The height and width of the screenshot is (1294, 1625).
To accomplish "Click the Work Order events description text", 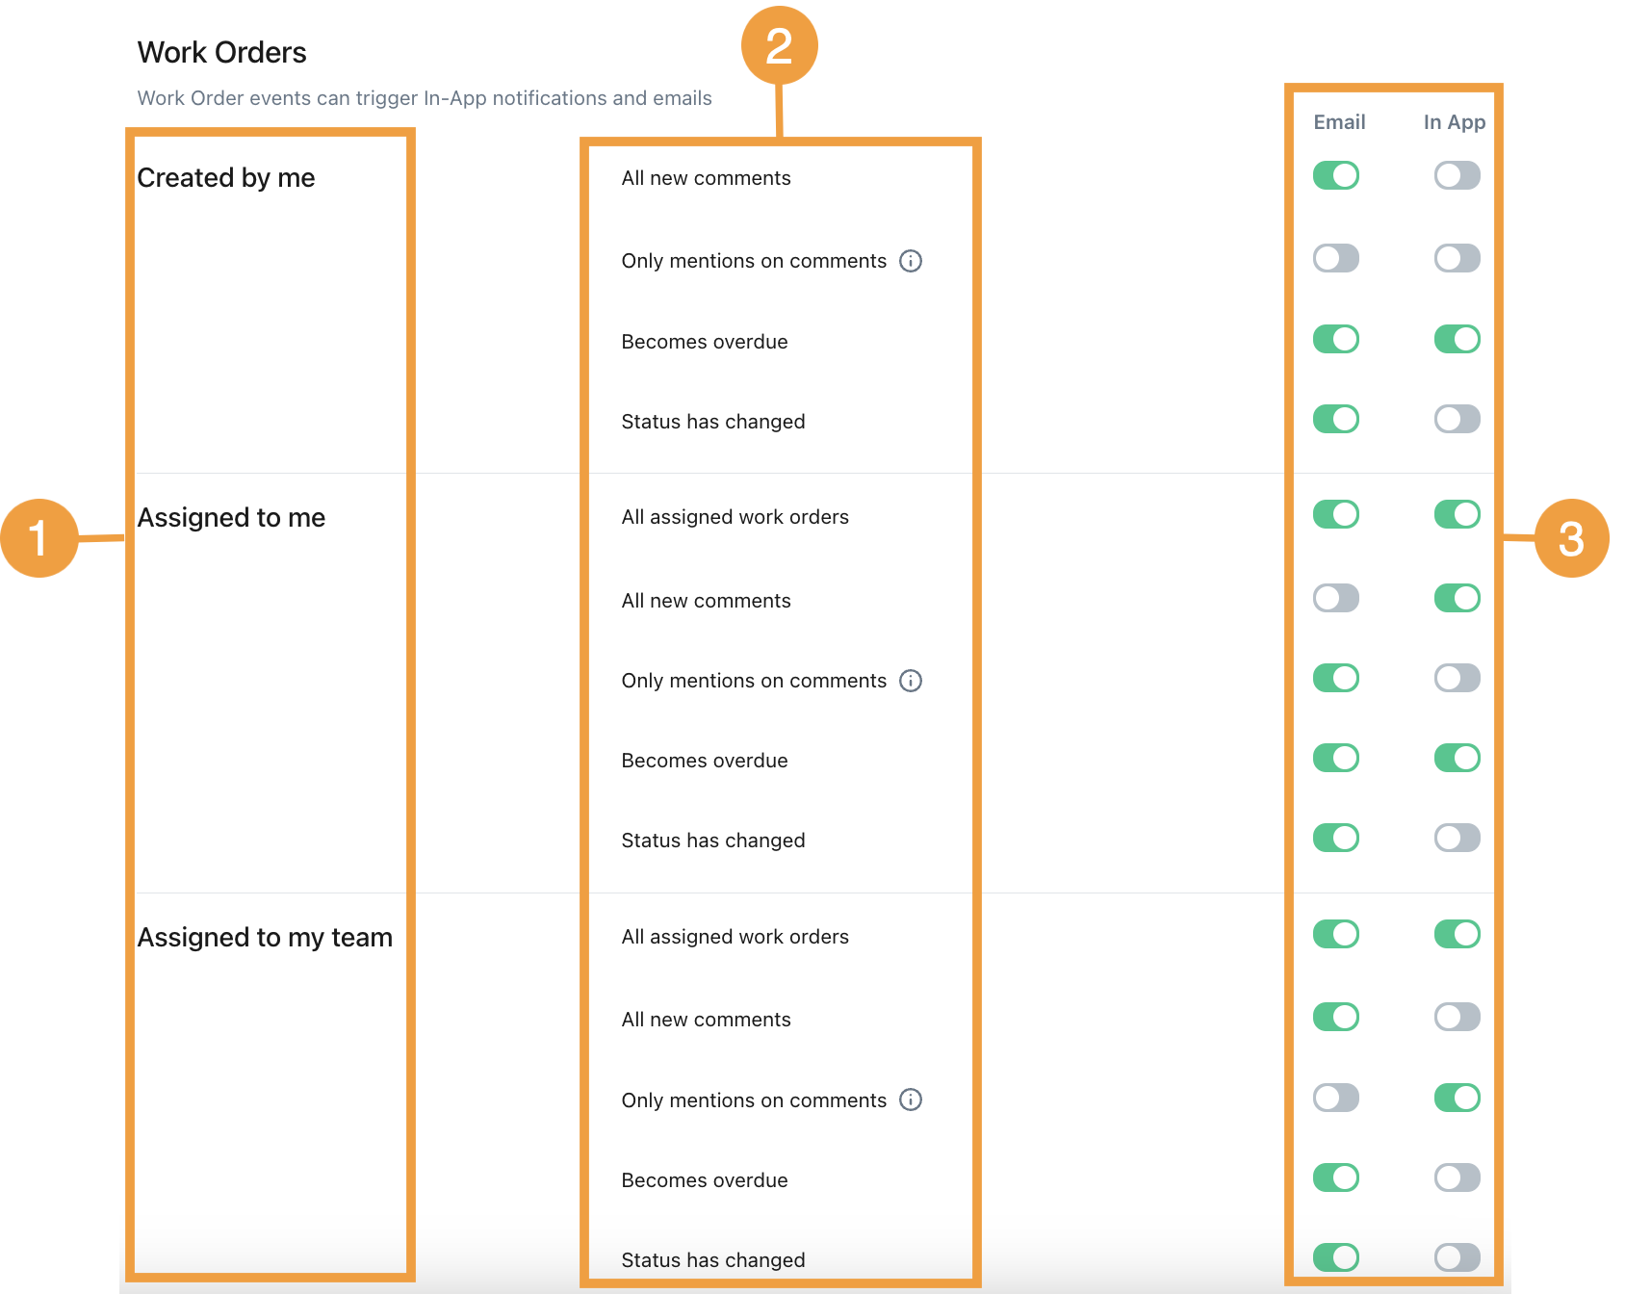I will [425, 98].
